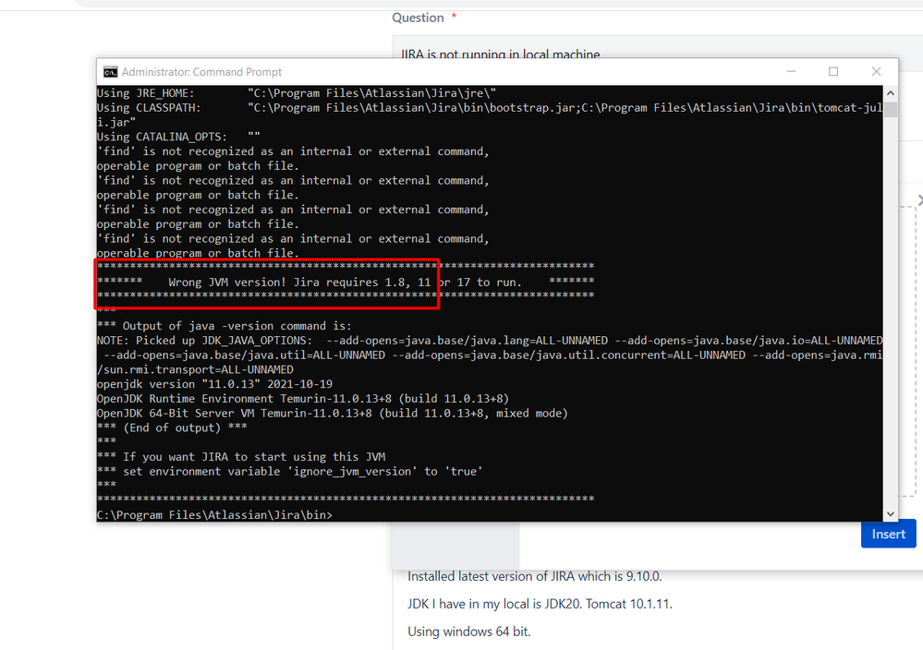Image resolution: width=923 pixels, height=650 pixels.
Task: Click the '/sun.rmi.transport=ALL-UNNAMED' line
Action: [196, 369]
